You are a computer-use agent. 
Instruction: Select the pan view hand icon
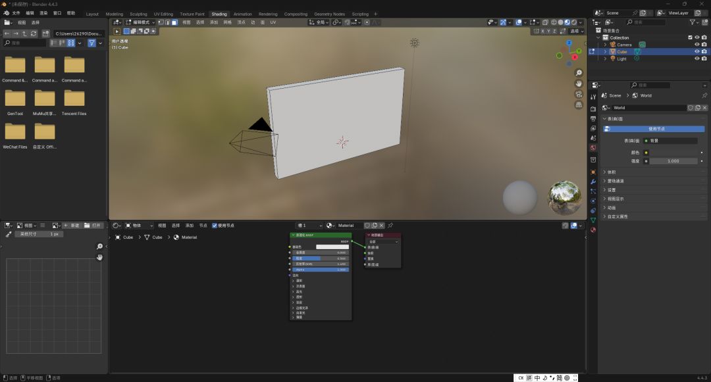579,84
